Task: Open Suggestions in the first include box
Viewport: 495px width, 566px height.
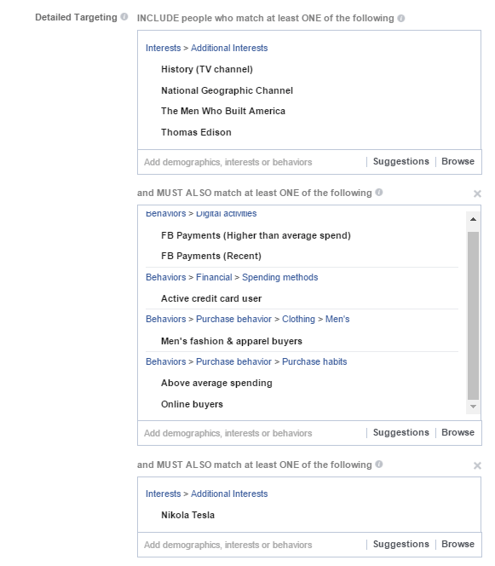Action: coord(400,161)
